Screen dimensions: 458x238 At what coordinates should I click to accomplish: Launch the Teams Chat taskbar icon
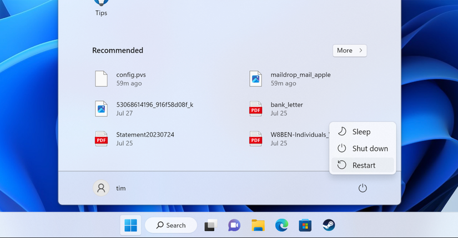coord(234,225)
